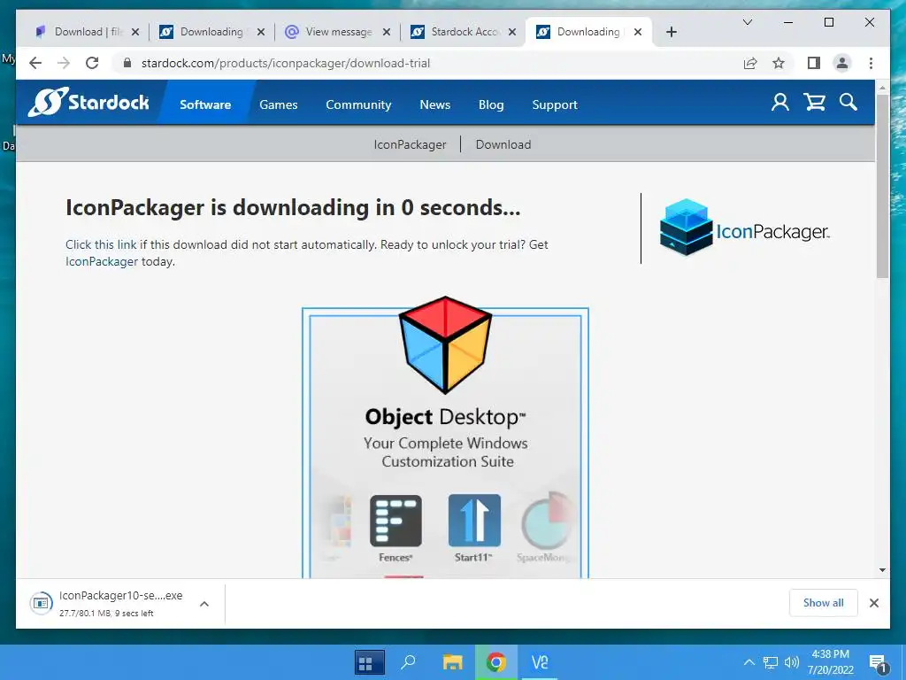Open a new tab with the plus button
The width and height of the screenshot is (906, 680).
[x=671, y=32]
